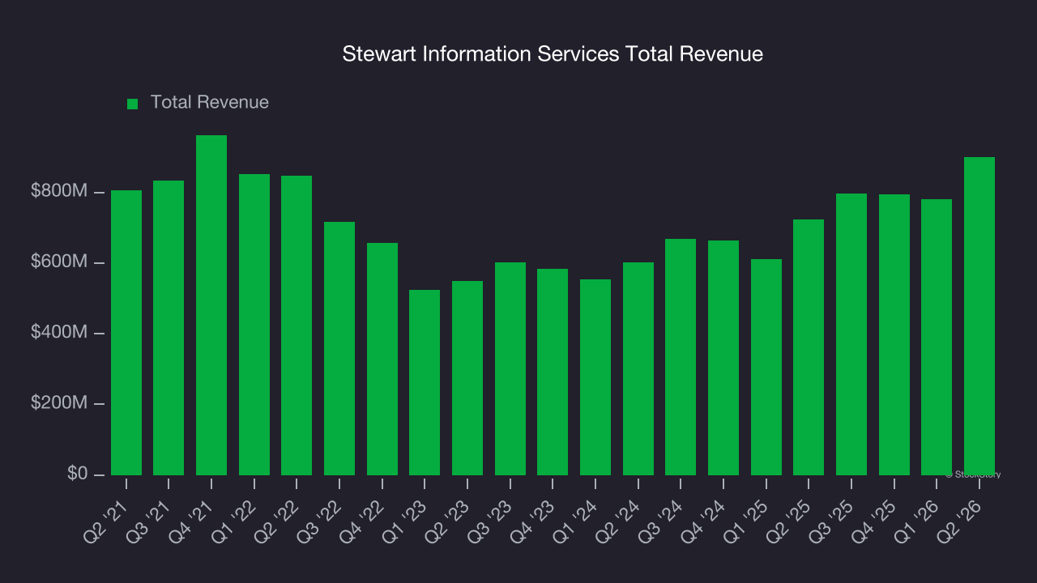Select the Q3 '24 revenue bar

coord(681,357)
